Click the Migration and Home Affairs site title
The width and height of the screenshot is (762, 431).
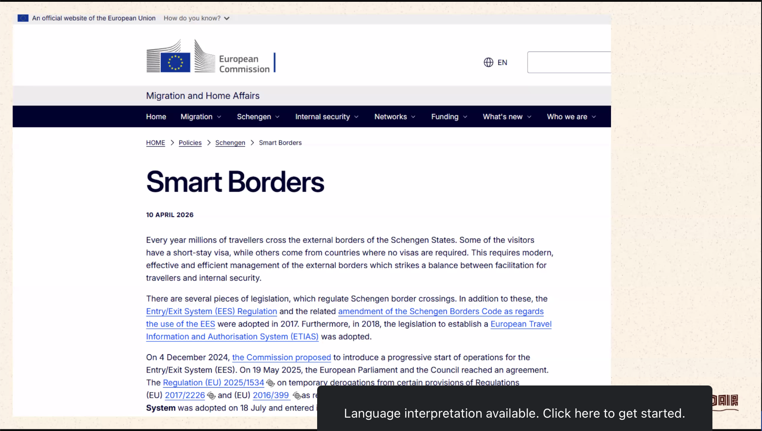(203, 95)
